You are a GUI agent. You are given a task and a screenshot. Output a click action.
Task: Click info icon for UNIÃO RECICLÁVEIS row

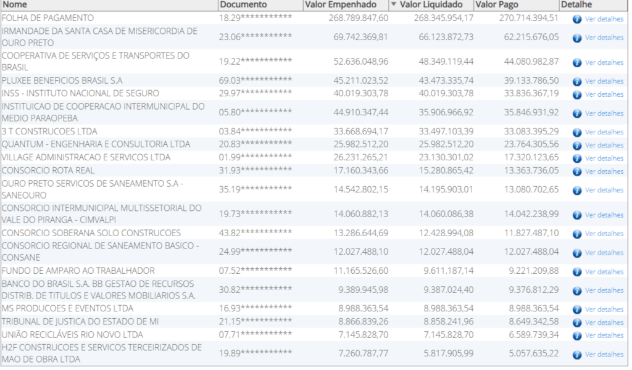[577, 336]
